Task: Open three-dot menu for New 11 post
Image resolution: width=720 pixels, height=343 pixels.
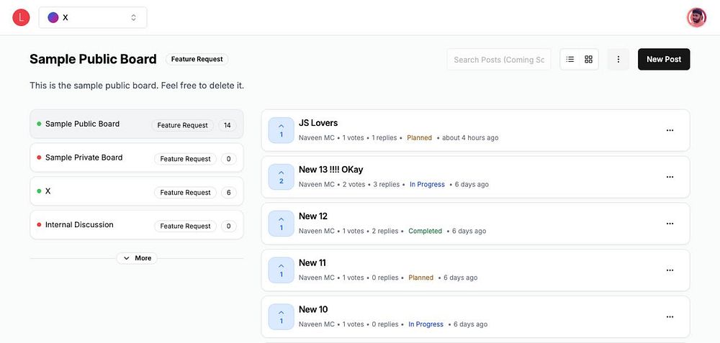Action: pos(670,270)
